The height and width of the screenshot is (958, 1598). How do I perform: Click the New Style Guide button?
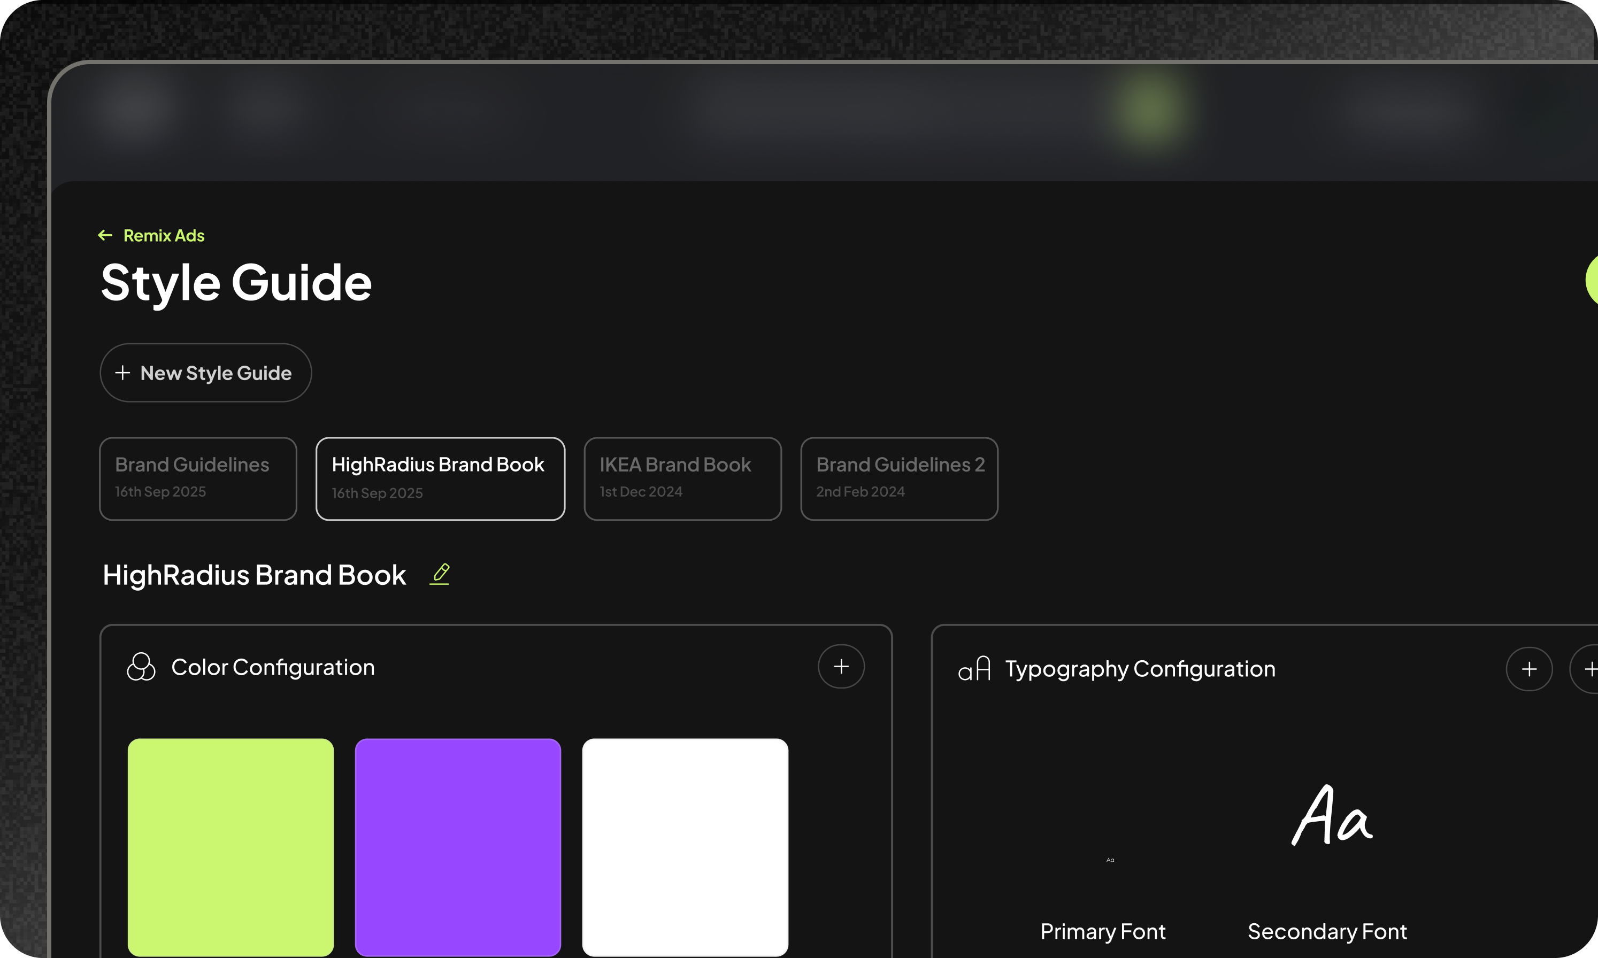coord(205,373)
